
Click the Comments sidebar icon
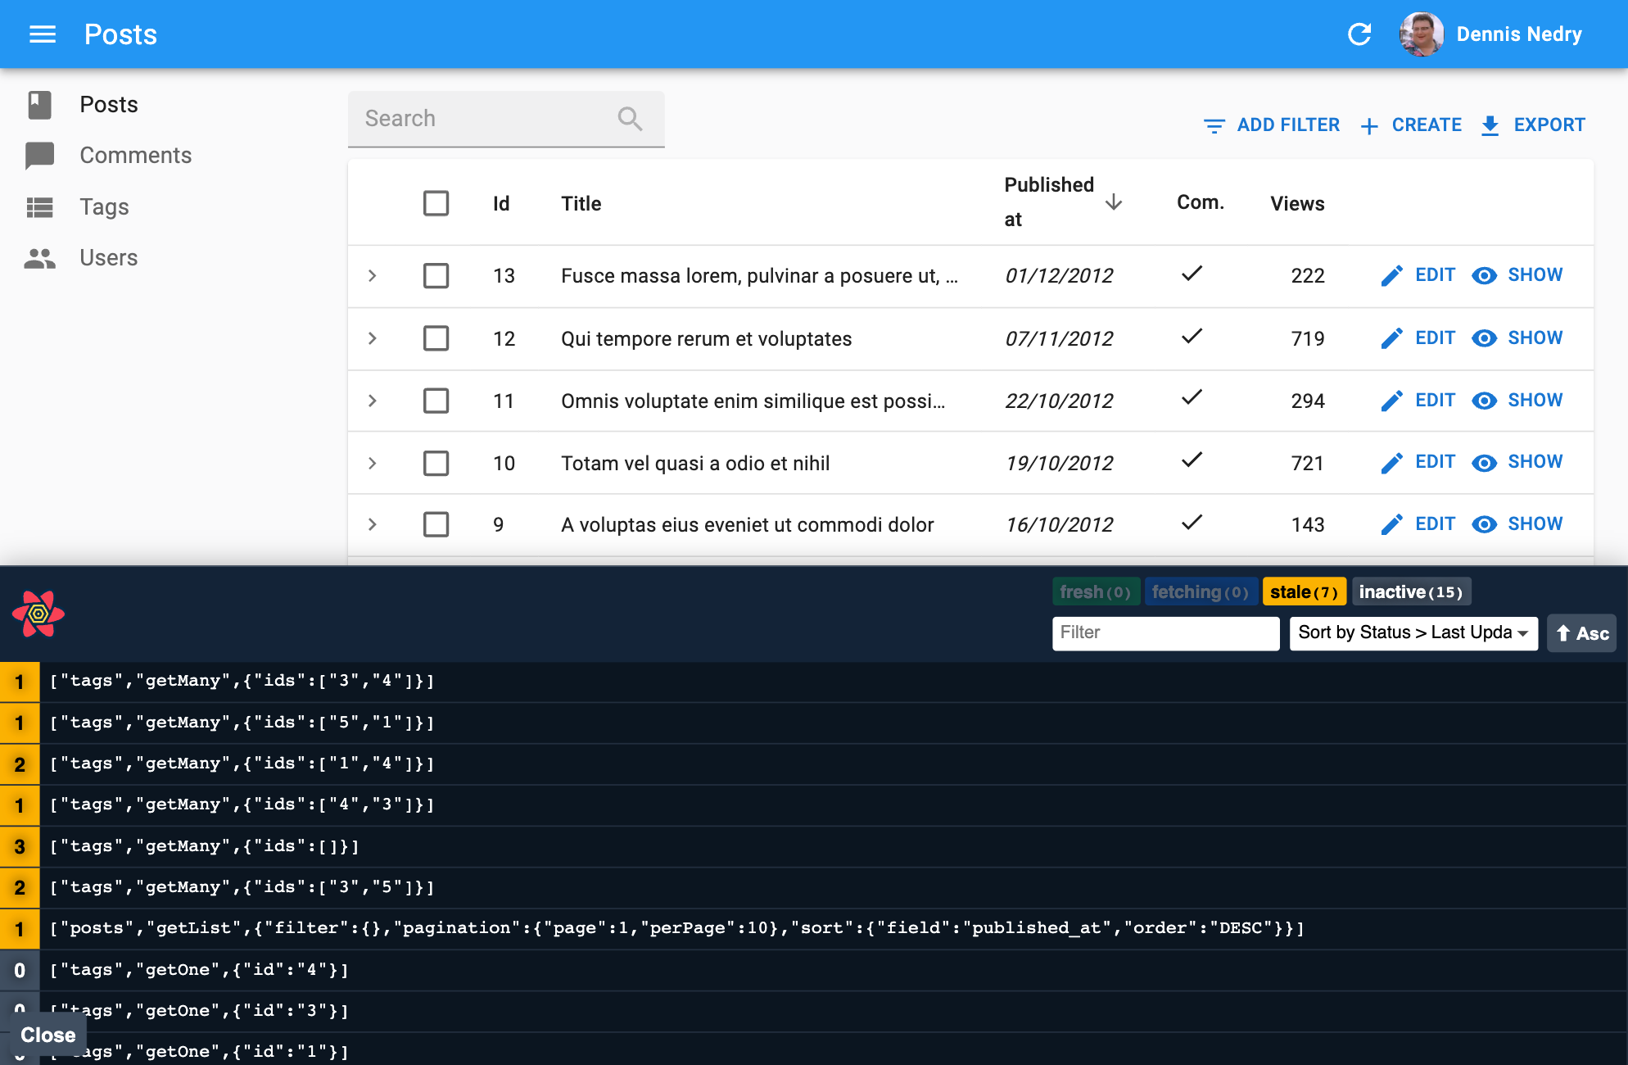(x=39, y=156)
